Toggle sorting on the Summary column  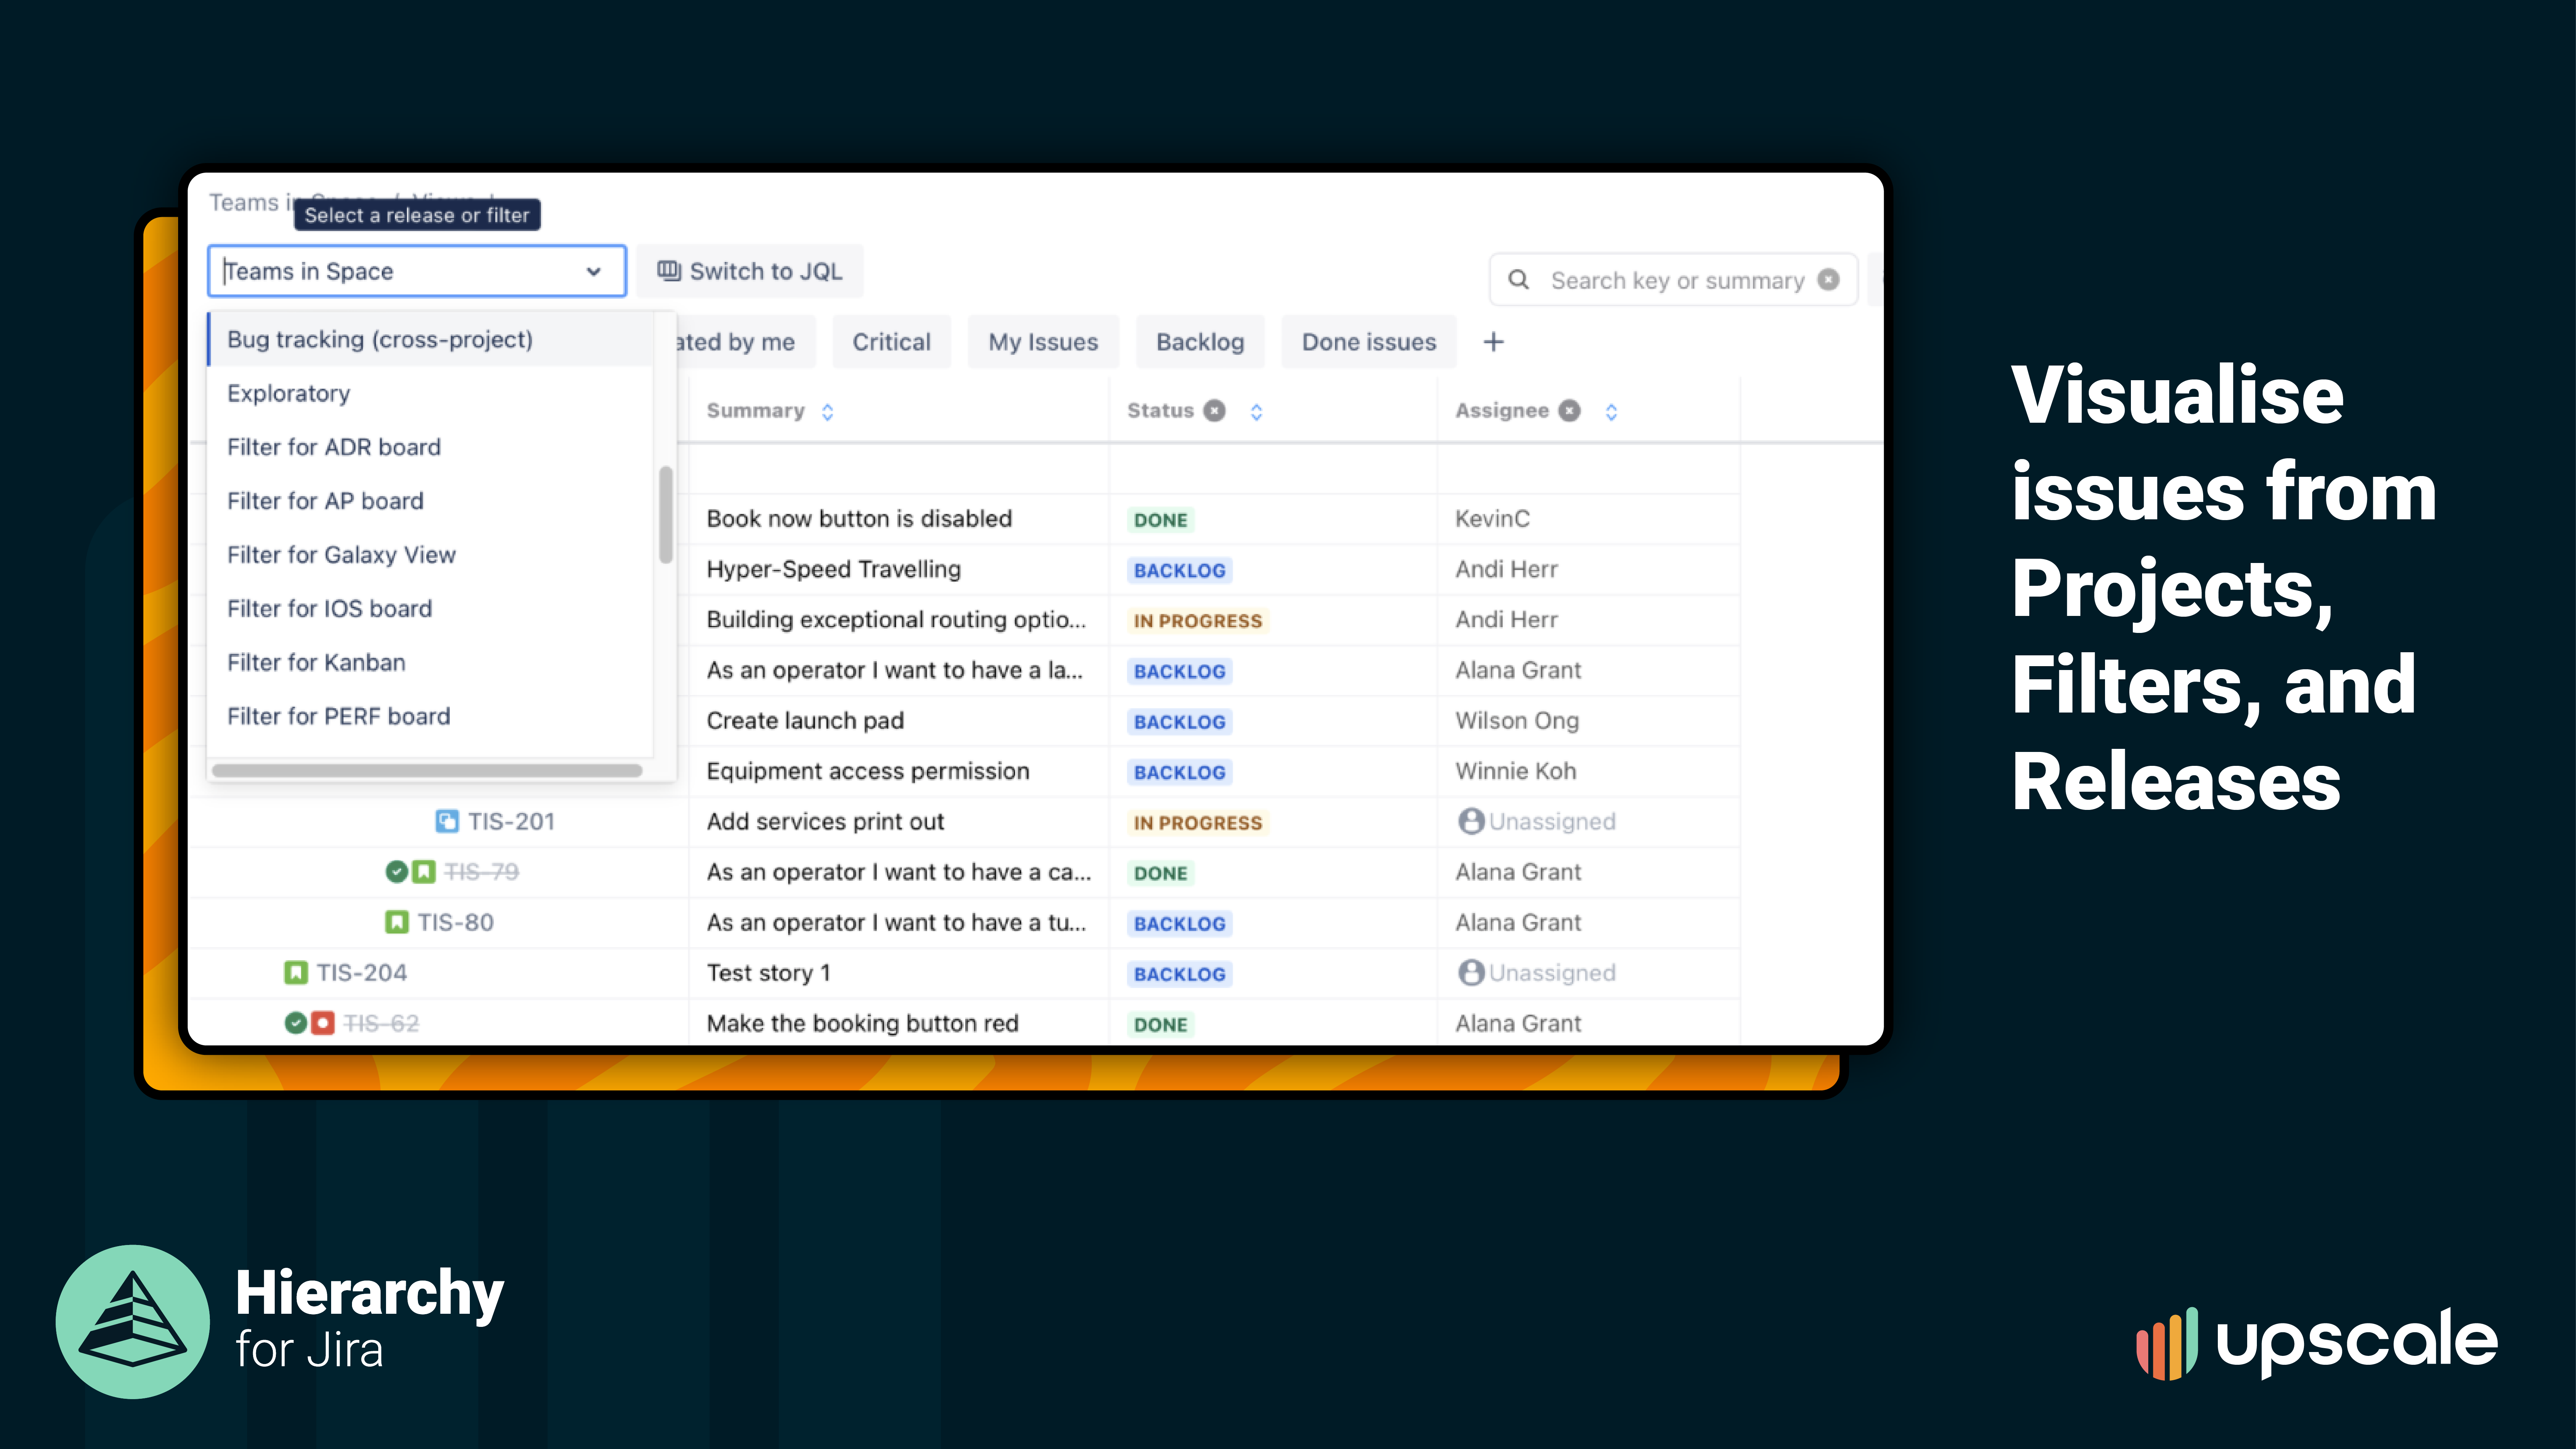pyautogui.click(x=828, y=411)
